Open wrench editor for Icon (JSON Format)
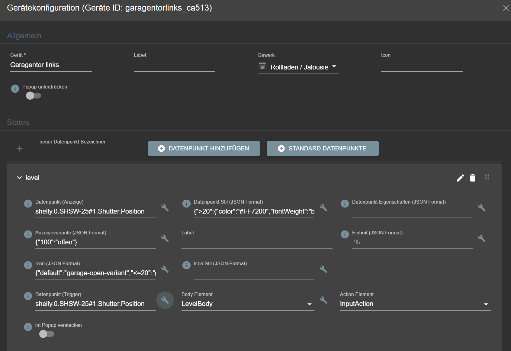511x351 pixels. click(x=165, y=269)
